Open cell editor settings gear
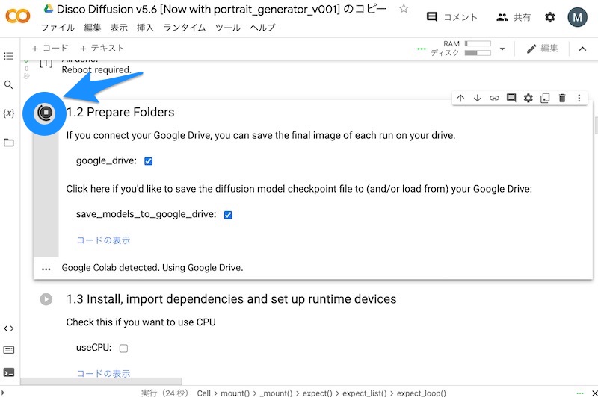Image resolution: width=598 pixels, height=397 pixels. pos(528,98)
